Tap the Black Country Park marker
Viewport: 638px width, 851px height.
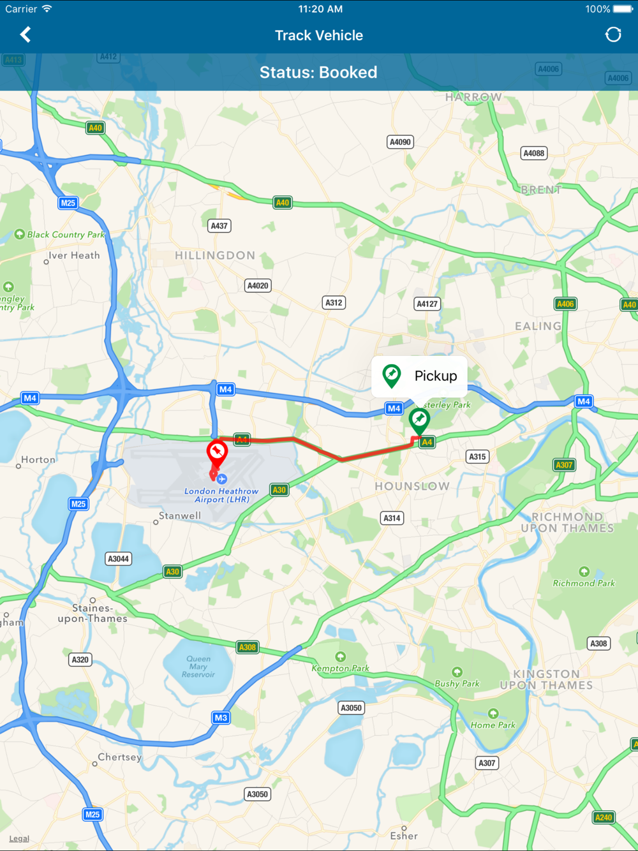point(20,234)
